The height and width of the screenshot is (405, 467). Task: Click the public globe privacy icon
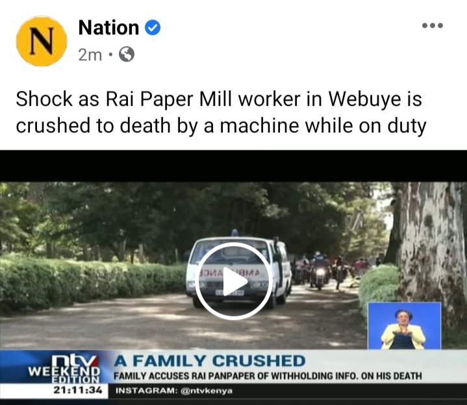127,55
